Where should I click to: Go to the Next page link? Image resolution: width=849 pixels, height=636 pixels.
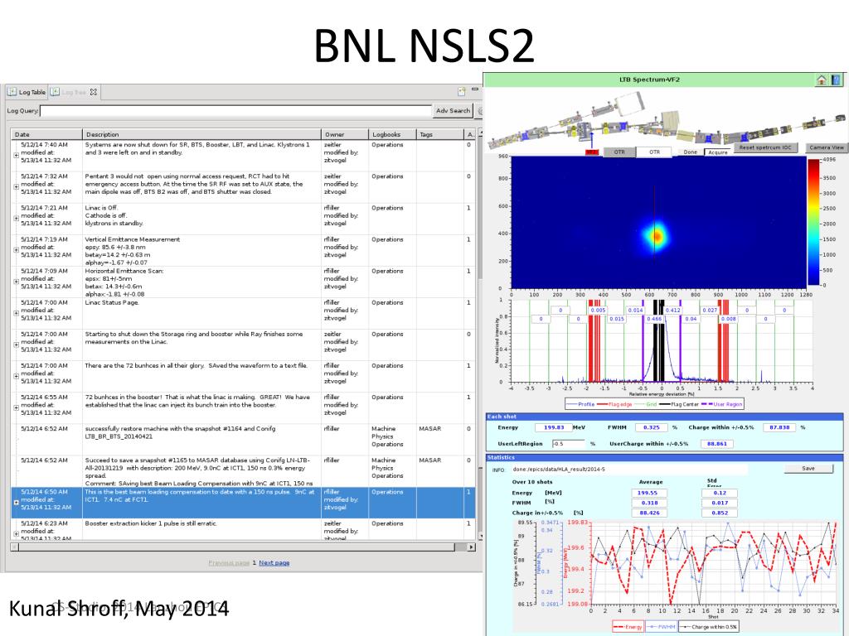(274, 563)
